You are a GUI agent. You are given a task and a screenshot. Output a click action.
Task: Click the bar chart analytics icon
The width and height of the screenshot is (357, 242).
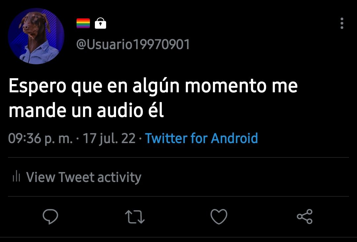(x=17, y=176)
